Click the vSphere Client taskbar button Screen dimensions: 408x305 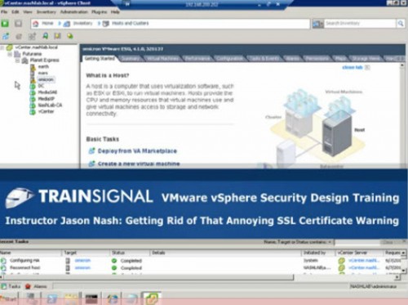[x=151, y=298]
